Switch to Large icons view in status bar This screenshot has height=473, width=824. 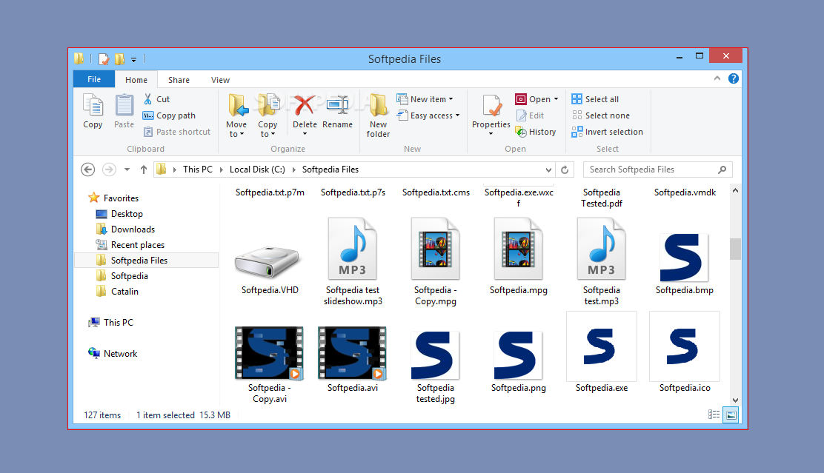coord(731,415)
